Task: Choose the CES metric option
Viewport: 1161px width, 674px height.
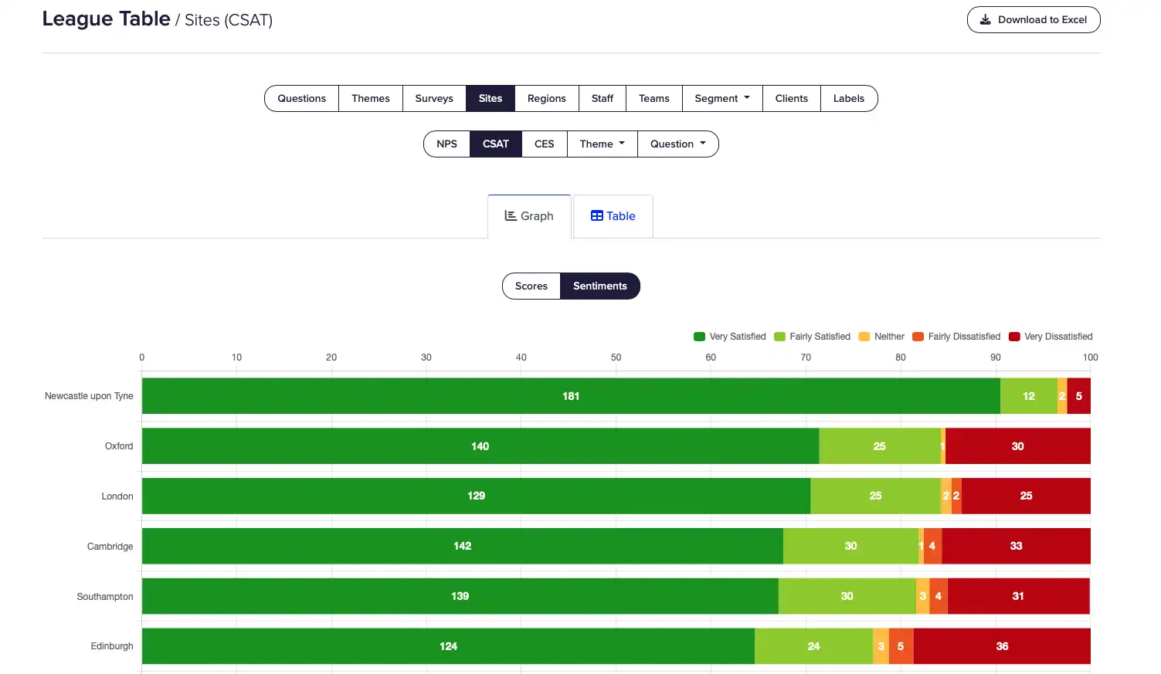Action: 544,144
